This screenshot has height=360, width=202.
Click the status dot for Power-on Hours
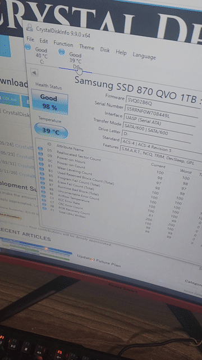point(40,154)
